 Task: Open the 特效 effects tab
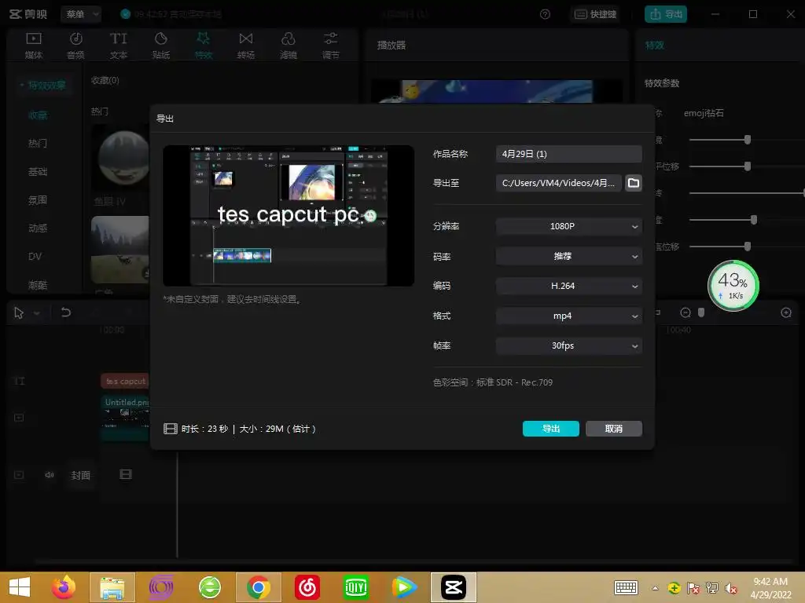tap(204, 45)
